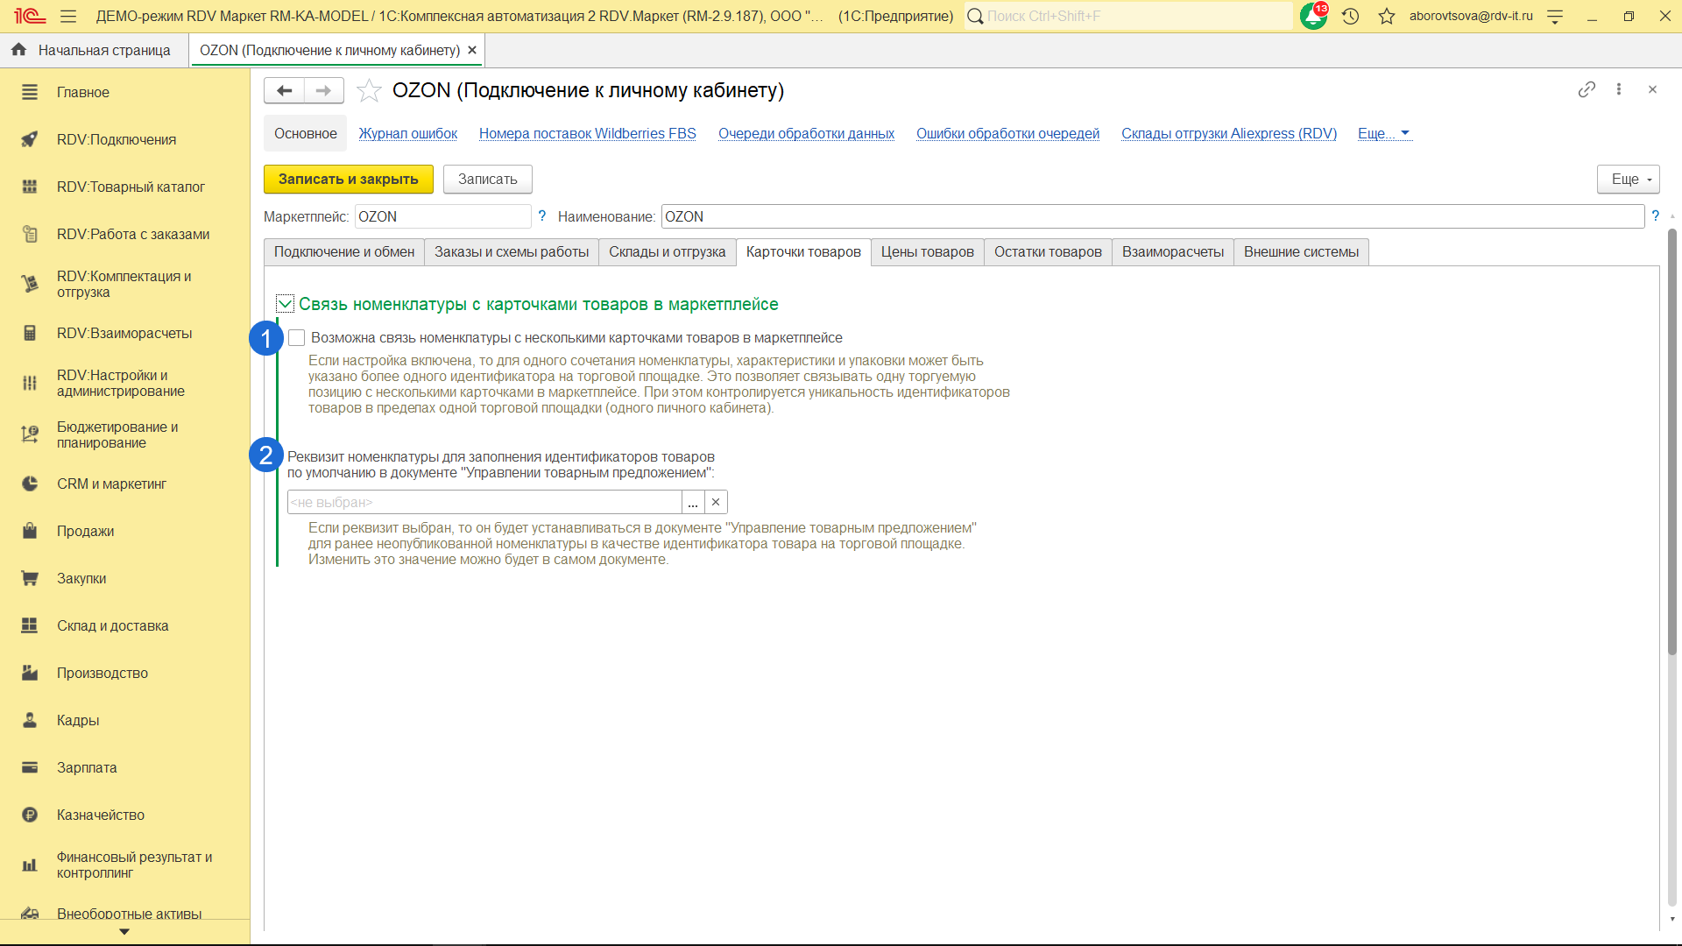Screen dimensions: 1682x946
Task: Navigate back with left arrow button
Action: click(x=284, y=90)
